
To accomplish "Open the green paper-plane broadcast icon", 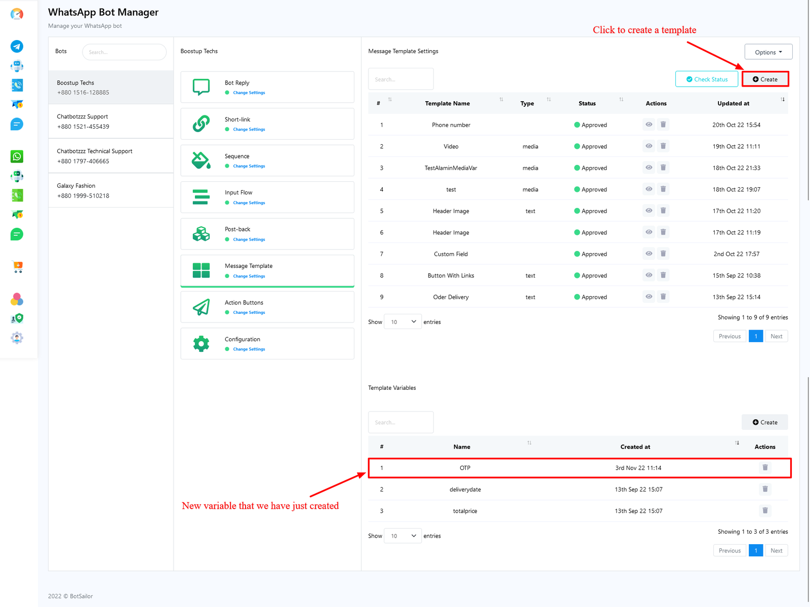I will point(17,215).
